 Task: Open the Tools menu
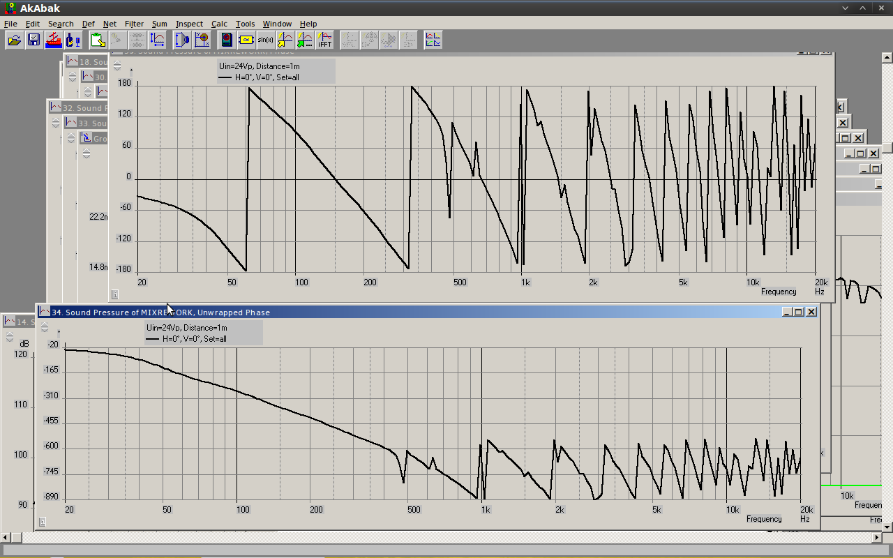(245, 24)
